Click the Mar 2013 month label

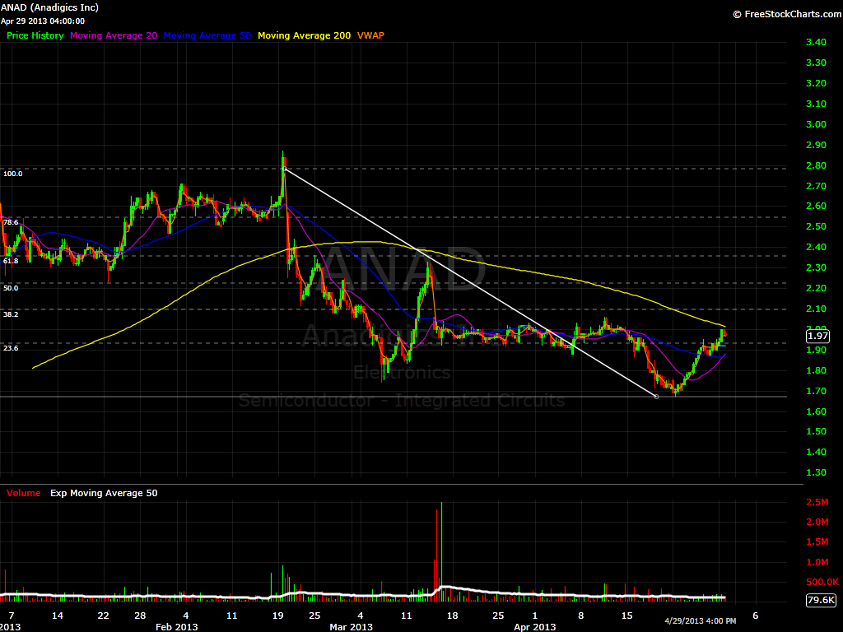click(351, 627)
